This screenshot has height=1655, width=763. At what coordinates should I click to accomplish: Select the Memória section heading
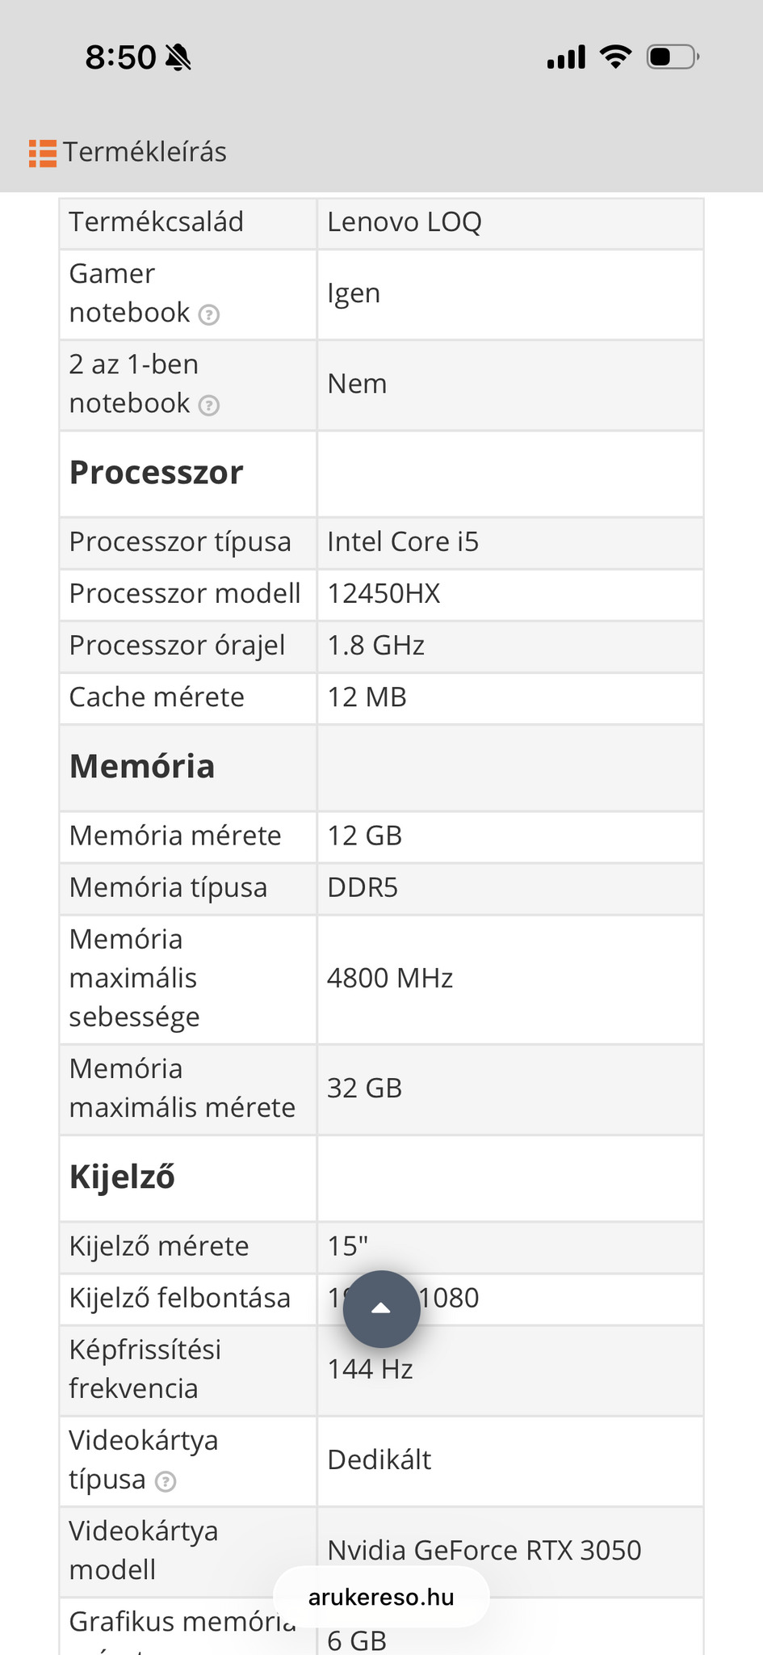[x=142, y=767]
